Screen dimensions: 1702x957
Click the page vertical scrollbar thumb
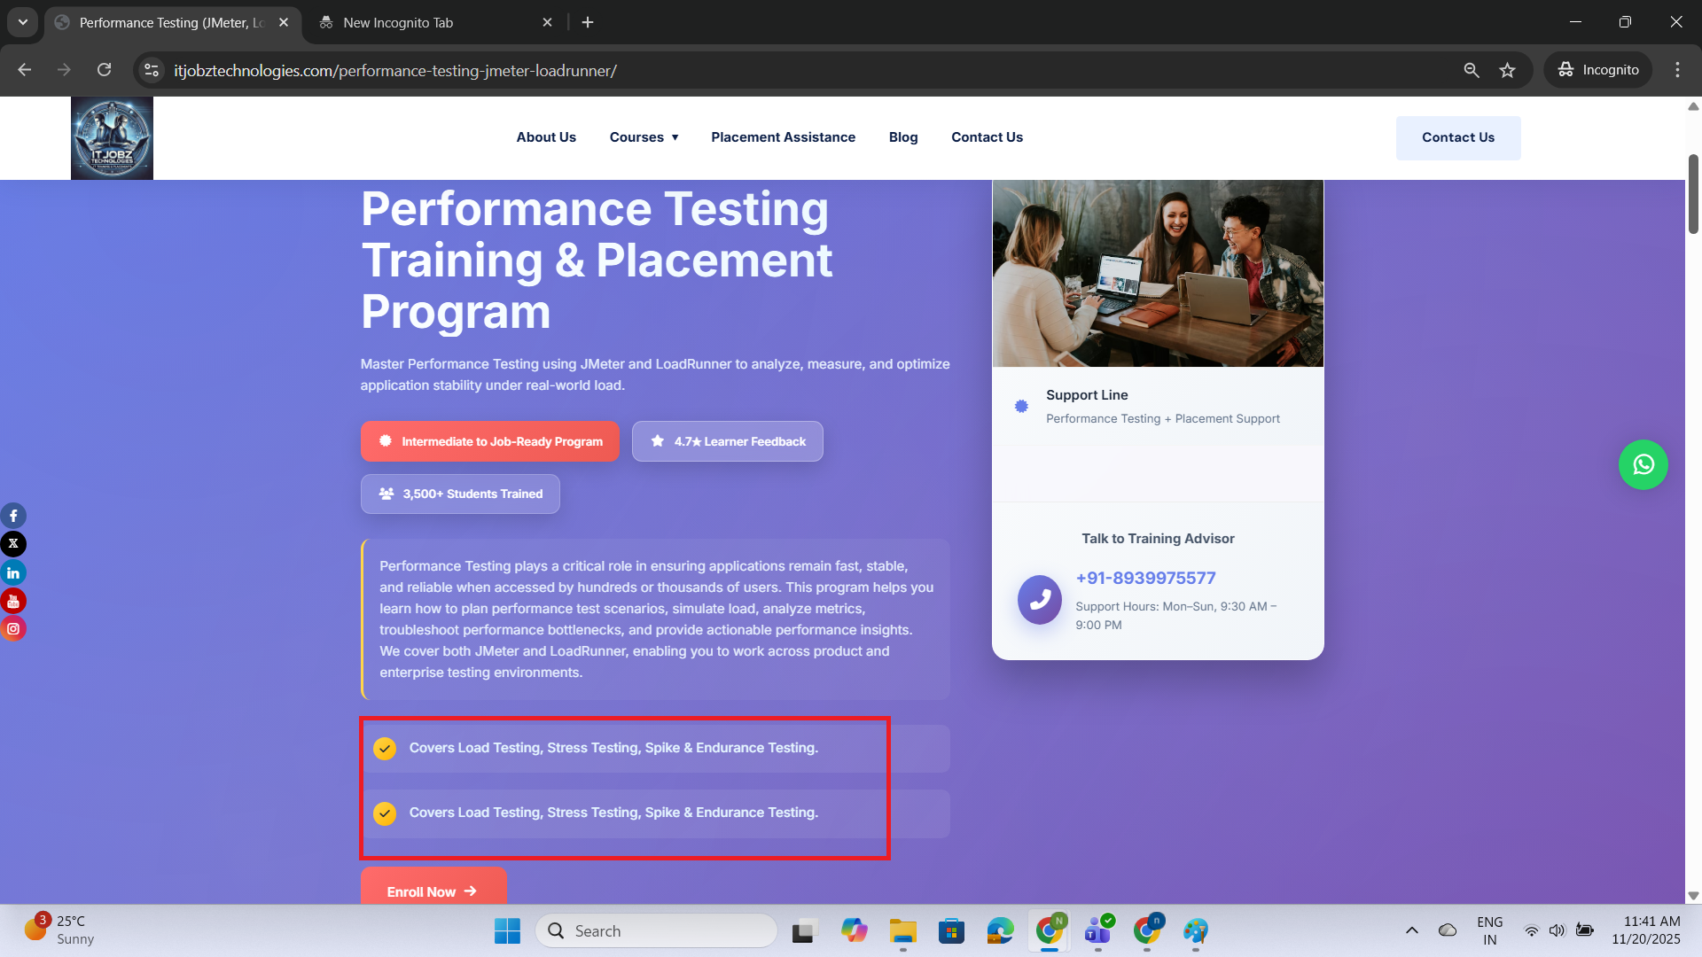1693,195
